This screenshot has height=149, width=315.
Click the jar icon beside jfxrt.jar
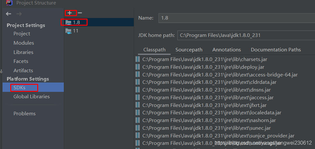tap(138, 105)
